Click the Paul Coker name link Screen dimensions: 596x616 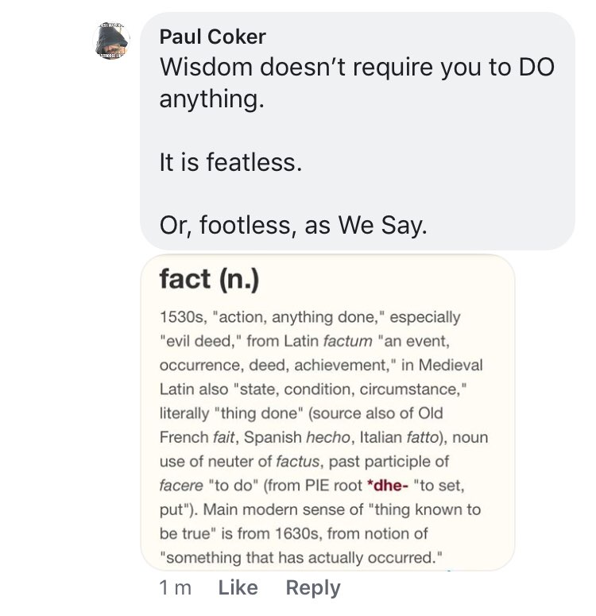point(212,37)
